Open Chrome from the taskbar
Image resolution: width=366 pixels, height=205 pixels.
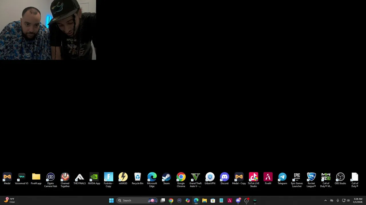(171, 200)
